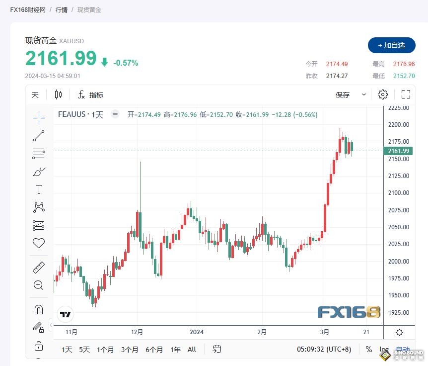Viewport: 428px width, 366px height.
Task: Click the 加自选 button
Action: (391, 45)
